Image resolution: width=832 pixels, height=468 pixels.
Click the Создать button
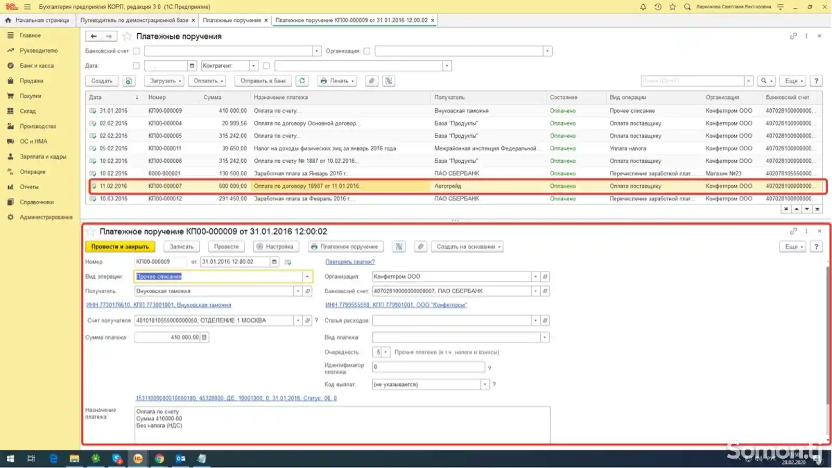[102, 81]
